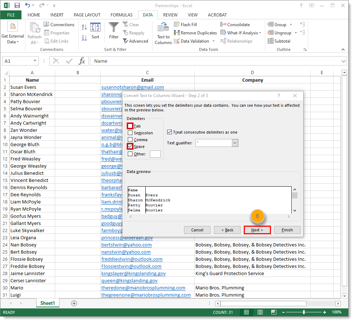The height and width of the screenshot is (322, 354).
Task: Open Advanced filter options
Action: click(135, 41)
